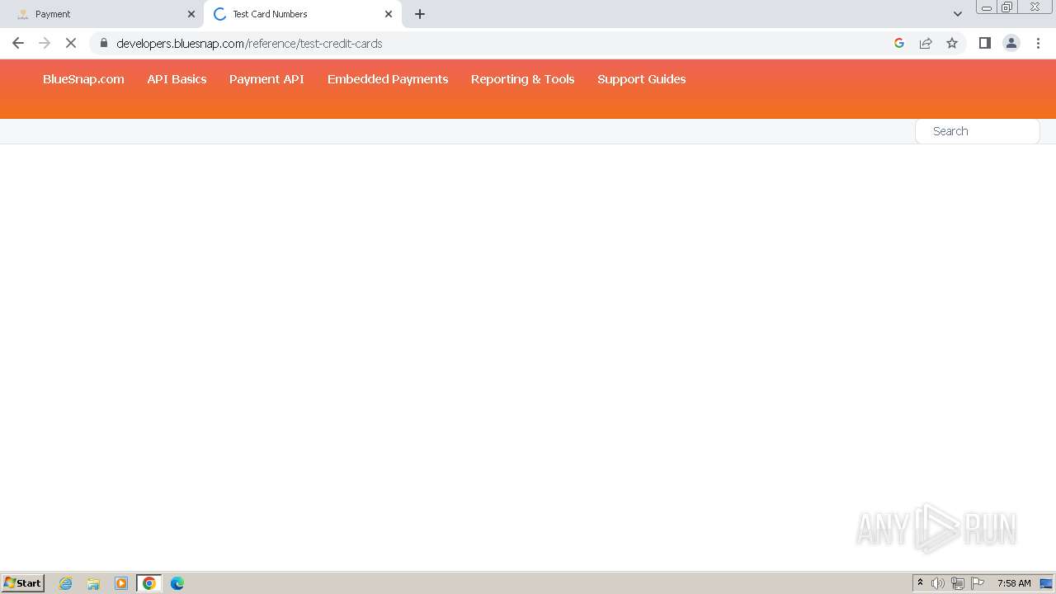1056x594 pixels.
Task: Open the BlueSnap.com nav link
Action: [x=83, y=79]
